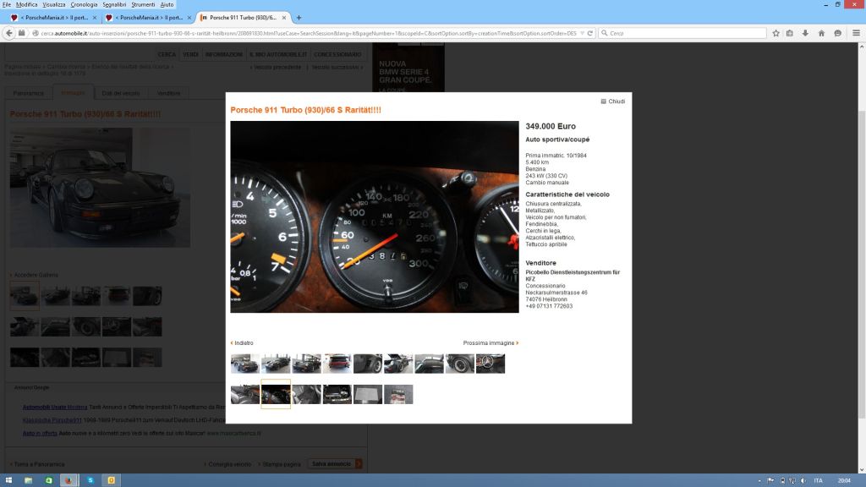
Task: Select the red-and-white booklet thumbnail in lightbox
Action: point(398,394)
